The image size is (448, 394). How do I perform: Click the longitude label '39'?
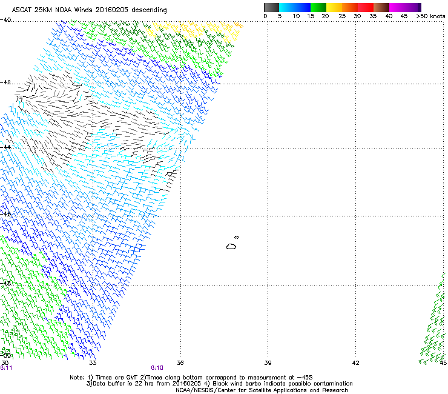(x=268, y=363)
